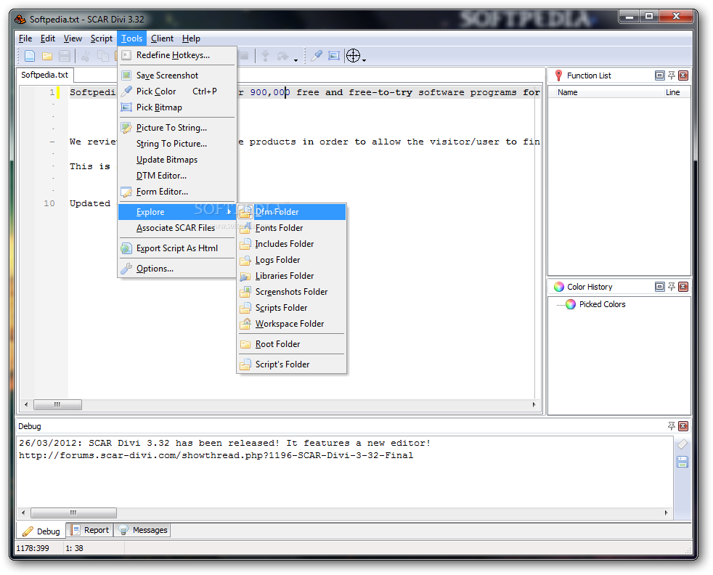Select Save Screenshot menu entry

(x=177, y=76)
